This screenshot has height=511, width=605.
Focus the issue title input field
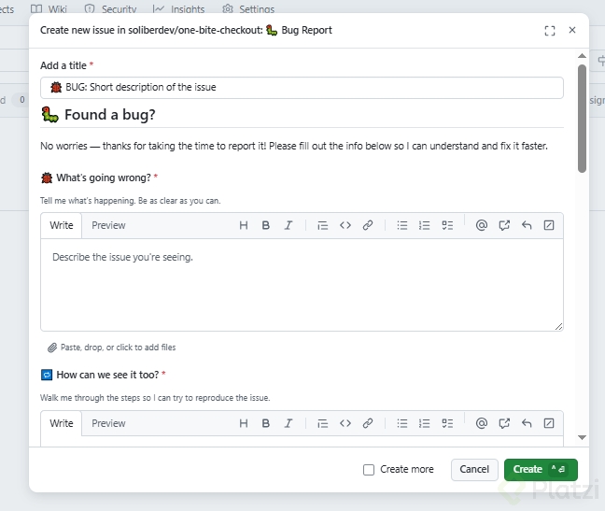(x=302, y=88)
